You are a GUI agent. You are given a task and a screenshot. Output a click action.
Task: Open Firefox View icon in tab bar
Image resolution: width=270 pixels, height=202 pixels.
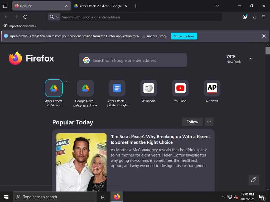click(x=5, y=6)
